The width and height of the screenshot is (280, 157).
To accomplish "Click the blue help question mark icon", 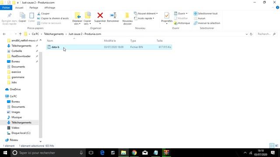I will point(277,8).
